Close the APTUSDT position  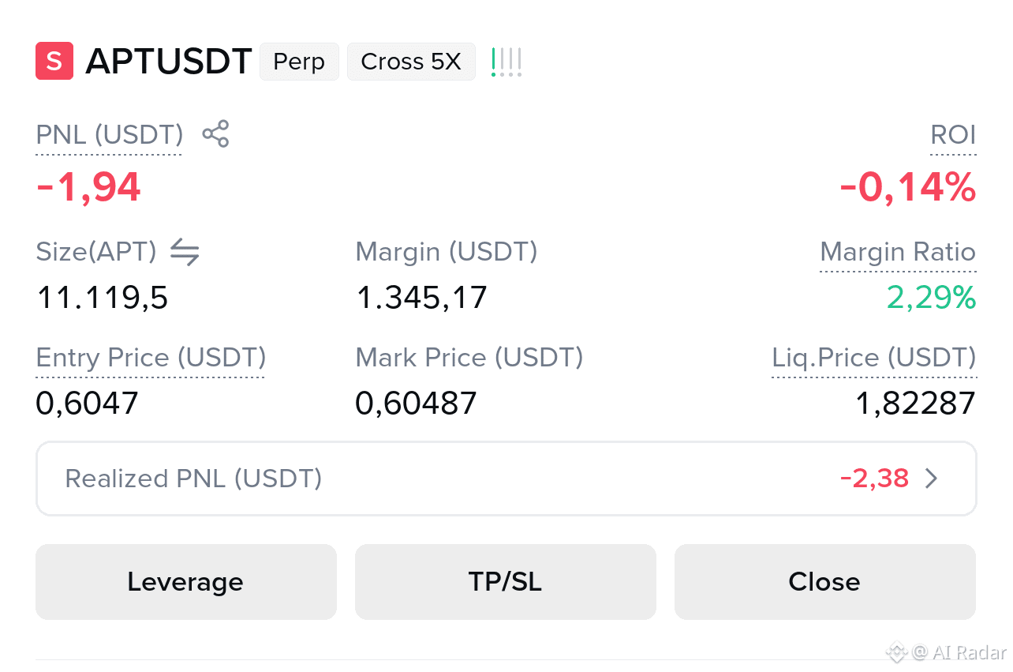coord(825,582)
